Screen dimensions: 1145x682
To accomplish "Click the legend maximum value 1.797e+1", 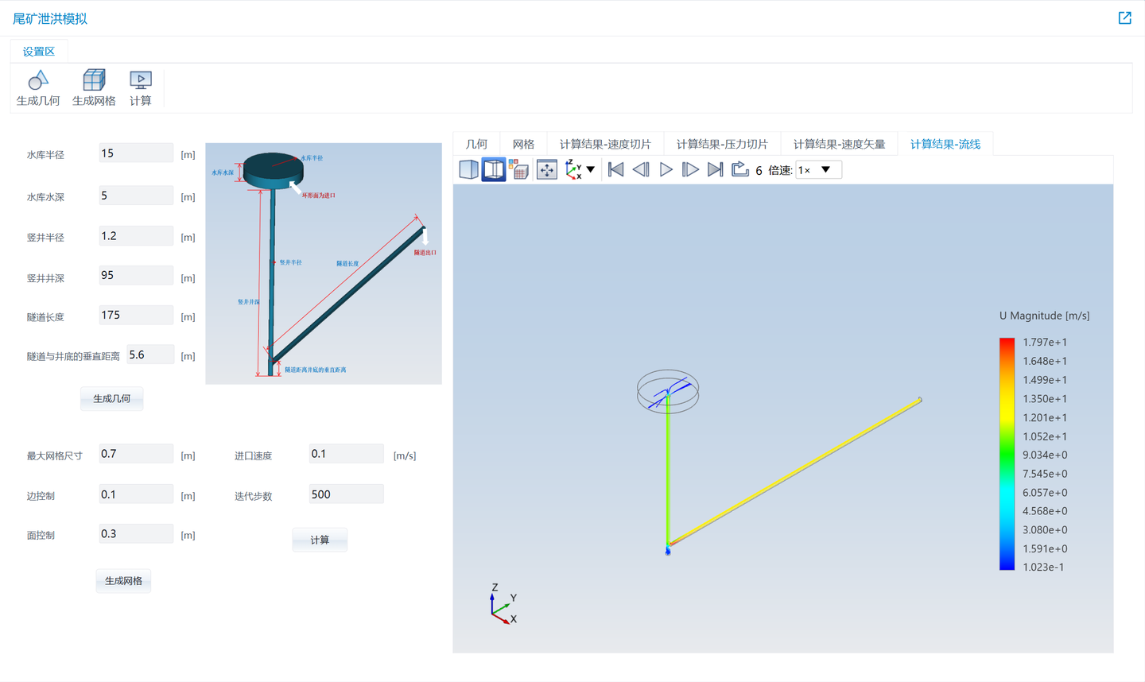I will click(x=1045, y=343).
